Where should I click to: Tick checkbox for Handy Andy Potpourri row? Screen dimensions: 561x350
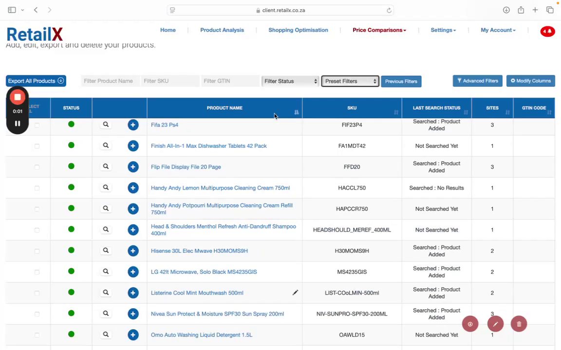pos(37,209)
